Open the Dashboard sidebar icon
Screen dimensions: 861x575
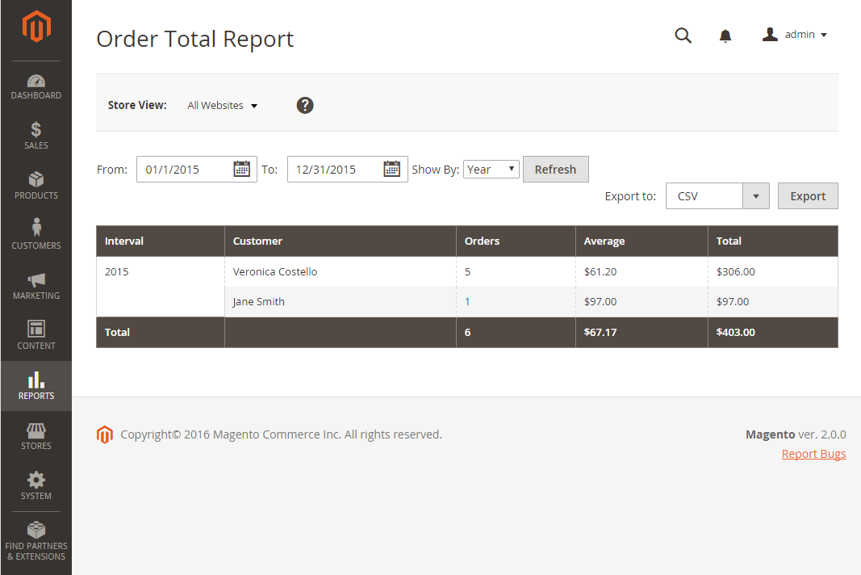[x=36, y=87]
